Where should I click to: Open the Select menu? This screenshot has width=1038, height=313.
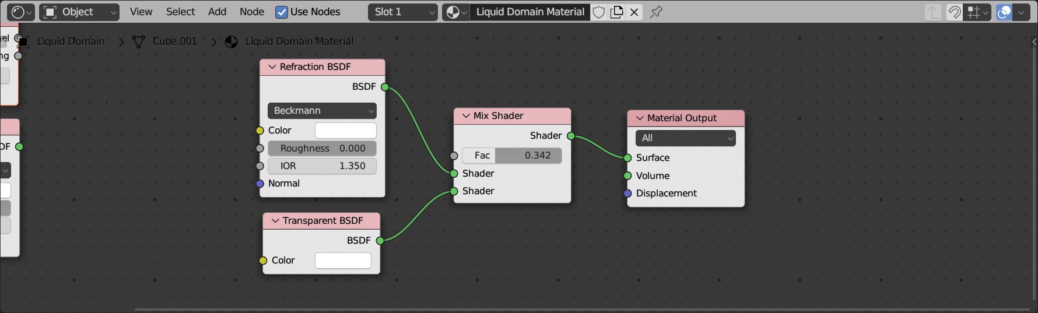click(181, 12)
